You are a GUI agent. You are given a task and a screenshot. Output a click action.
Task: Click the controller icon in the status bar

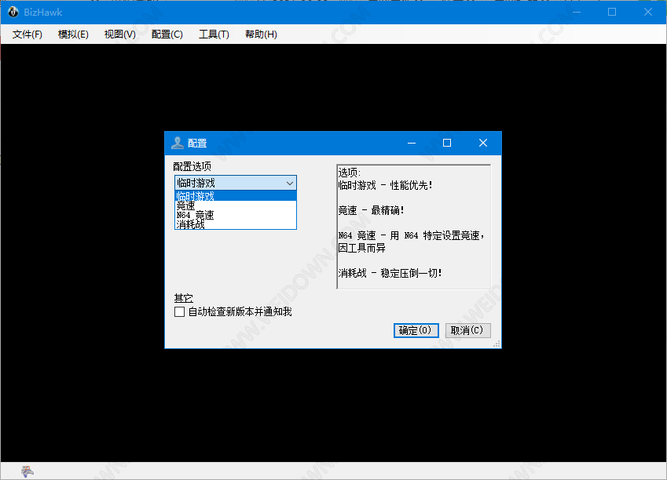click(x=27, y=471)
